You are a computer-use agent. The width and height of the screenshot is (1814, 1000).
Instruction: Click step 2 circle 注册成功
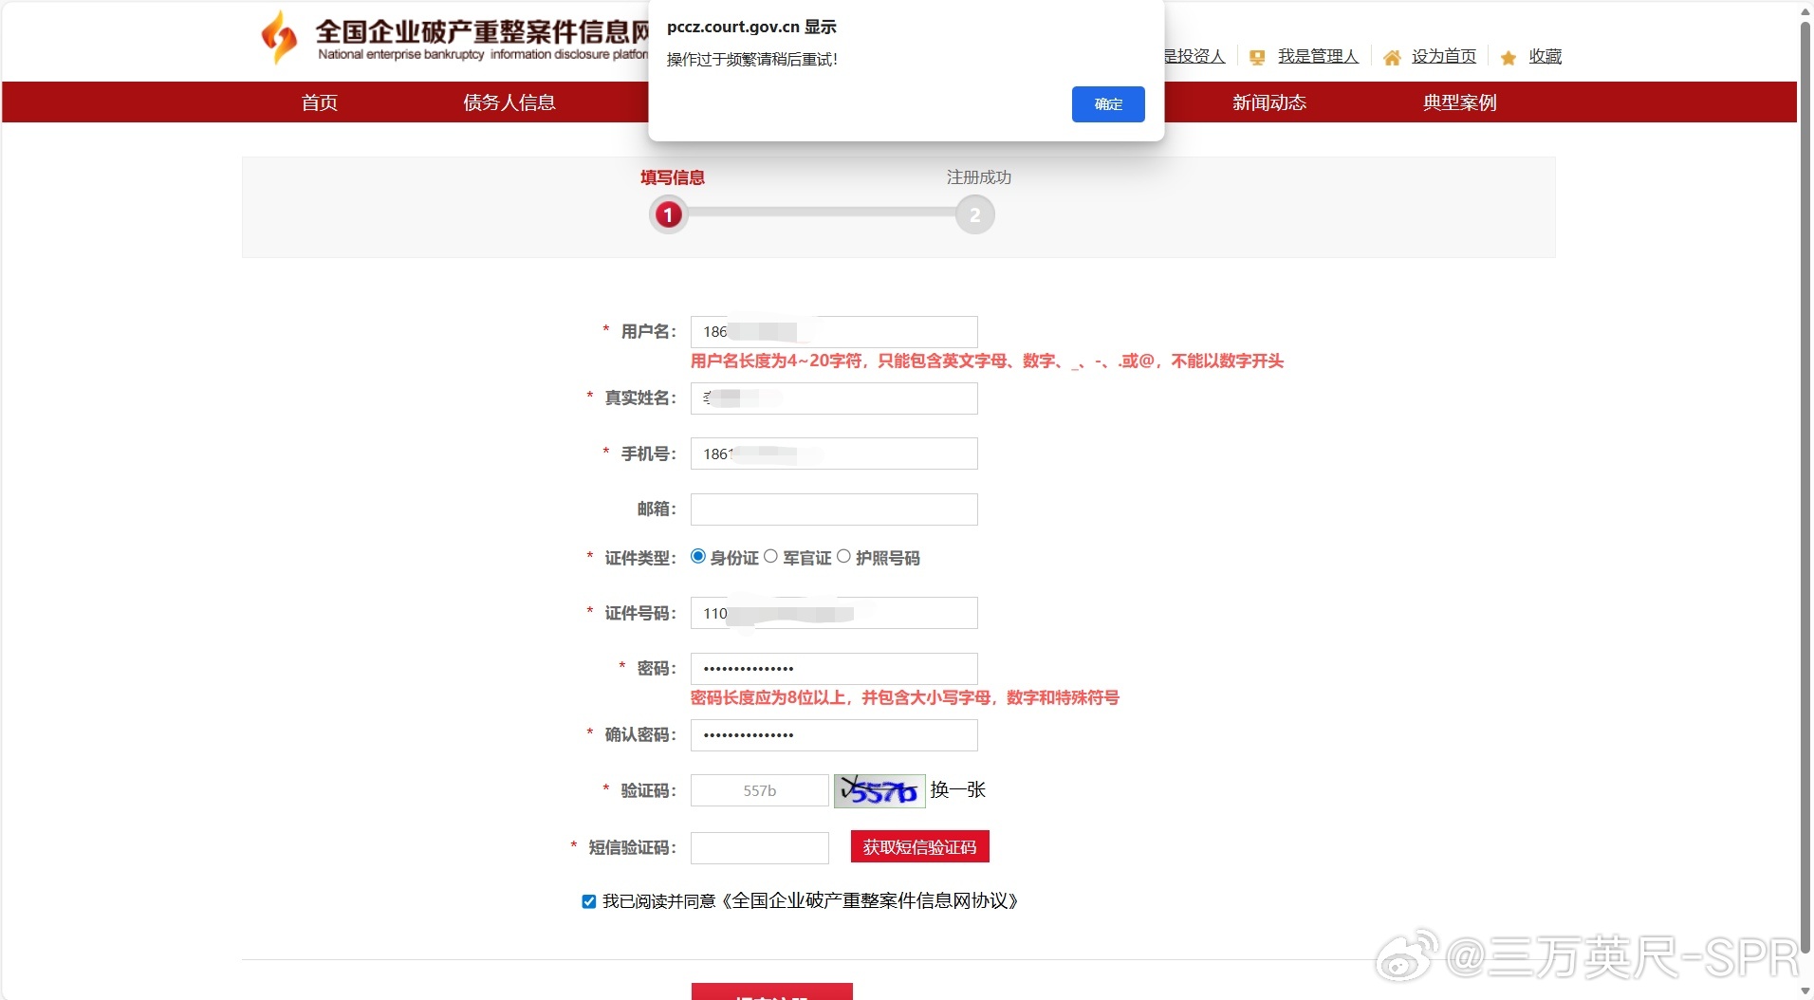pyautogui.click(x=975, y=215)
